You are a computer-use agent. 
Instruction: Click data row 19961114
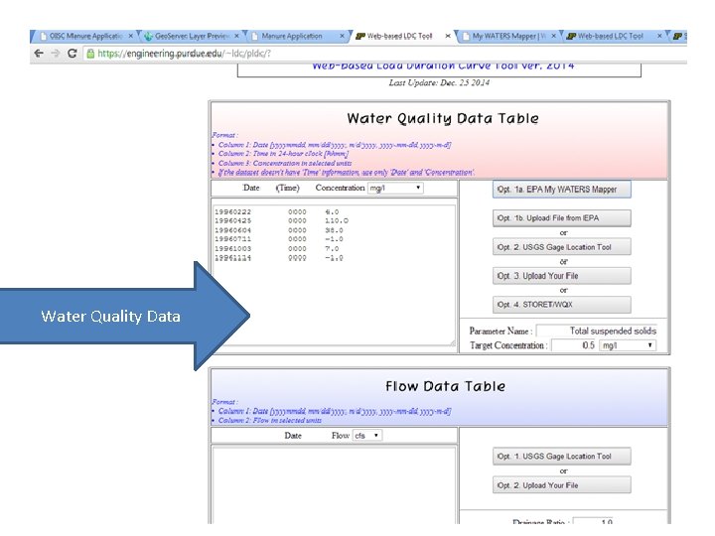point(279,257)
